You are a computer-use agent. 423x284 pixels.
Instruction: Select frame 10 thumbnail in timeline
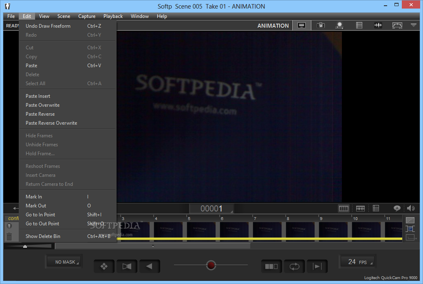click(366, 229)
